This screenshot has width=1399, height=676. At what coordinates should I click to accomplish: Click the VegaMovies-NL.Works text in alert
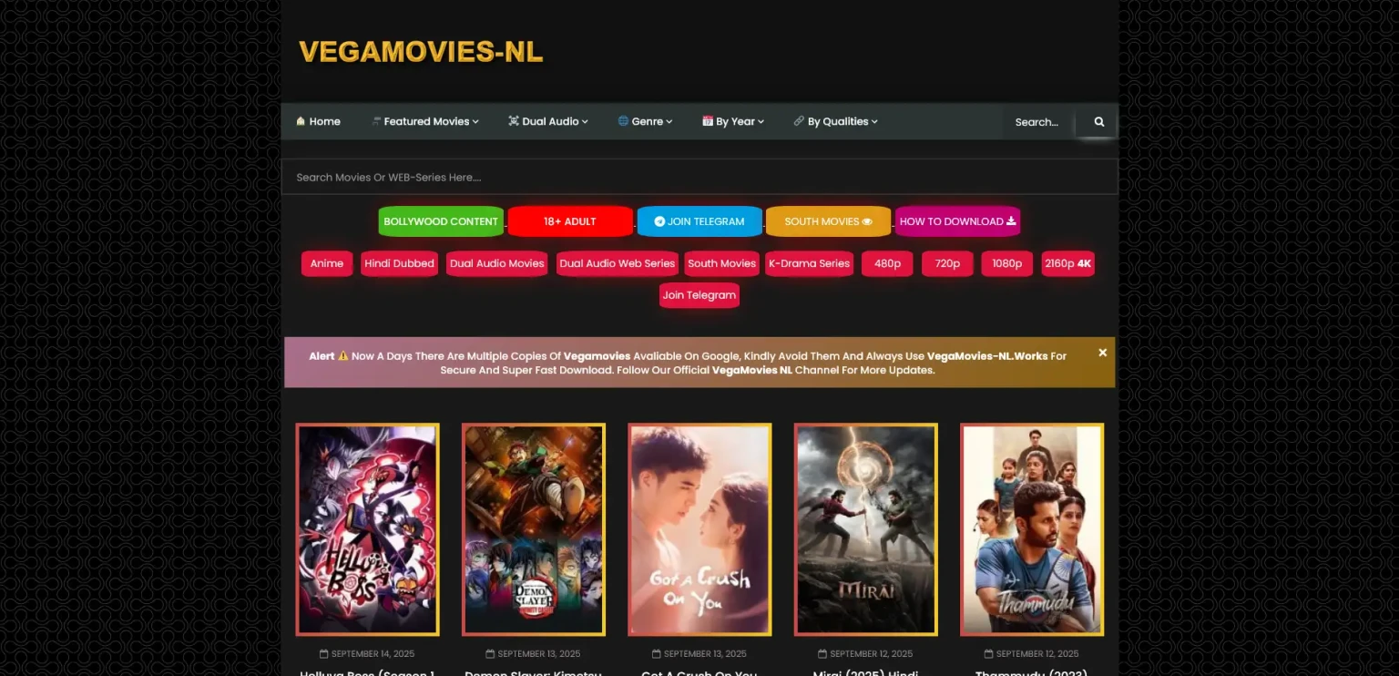(987, 356)
